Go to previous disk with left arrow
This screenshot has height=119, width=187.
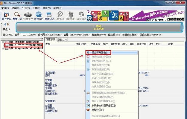coord(5,24)
